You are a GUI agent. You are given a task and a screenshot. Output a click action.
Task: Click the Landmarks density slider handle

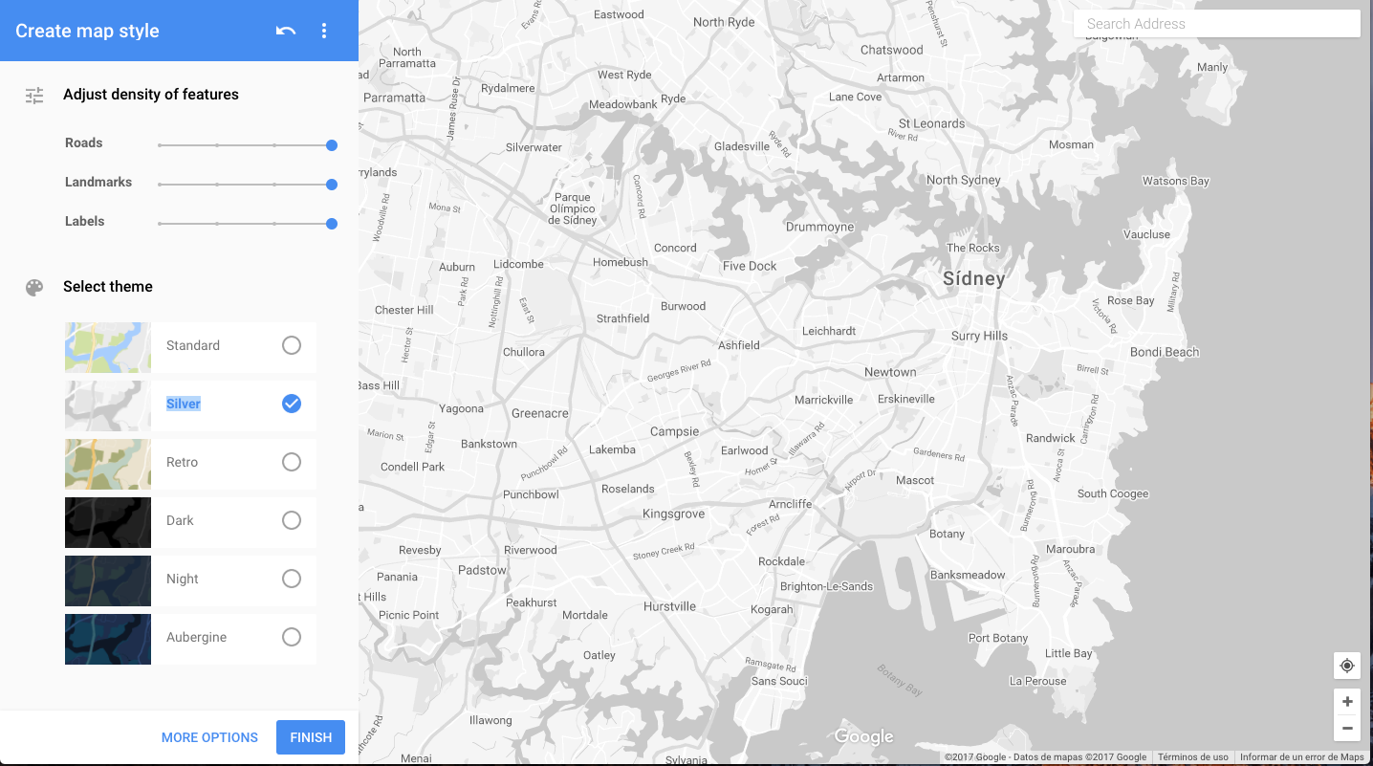click(332, 185)
